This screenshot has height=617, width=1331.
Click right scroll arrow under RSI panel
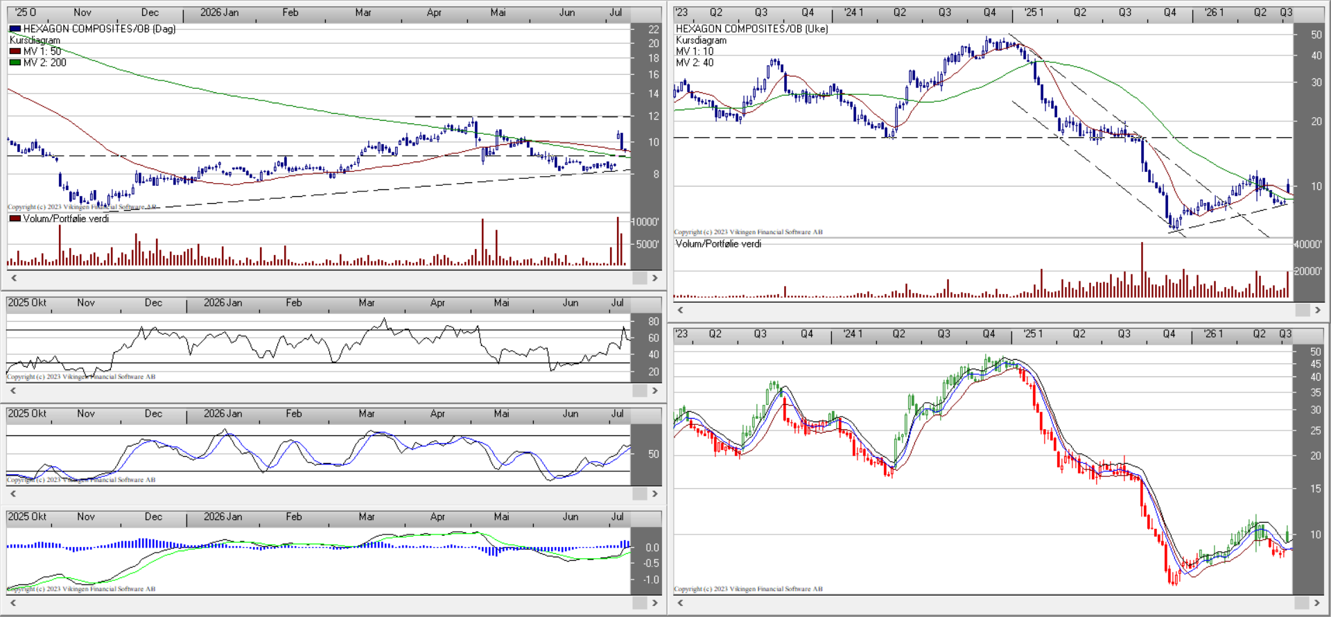(654, 391)
